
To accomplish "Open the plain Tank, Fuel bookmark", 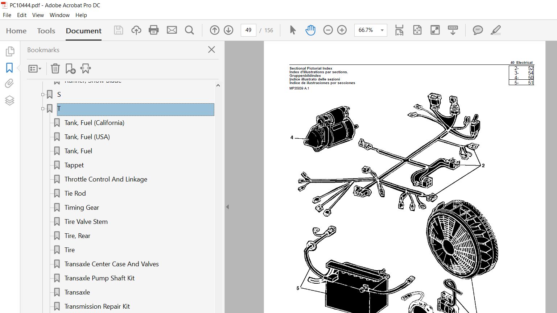I will coord(78,151).
